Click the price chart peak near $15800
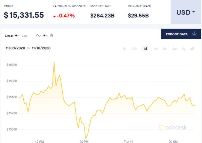202x143 pixels. [x=54, y=62]
